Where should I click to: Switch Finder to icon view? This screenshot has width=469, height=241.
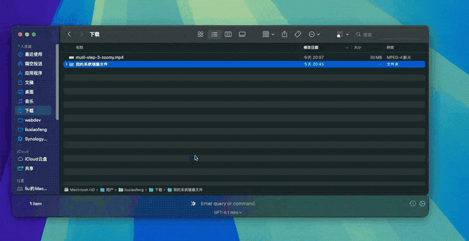click(x=200, y=35)
